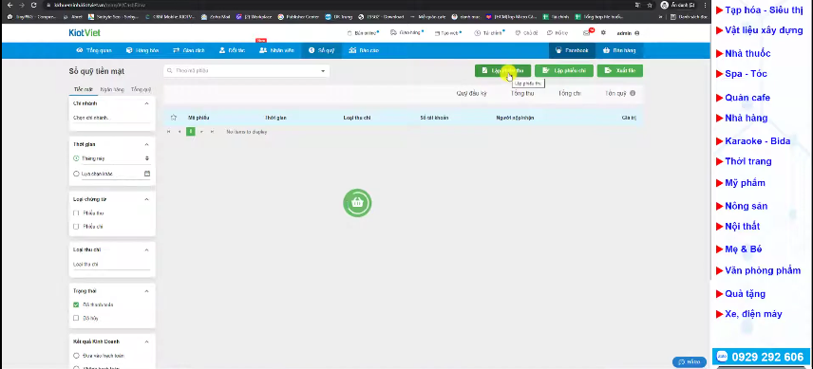Click the Xuất file button
The height and width of the screenshot is (369, 813).
click(x=619, y=70)
